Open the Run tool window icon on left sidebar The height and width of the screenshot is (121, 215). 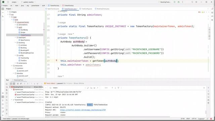point(3,97)
